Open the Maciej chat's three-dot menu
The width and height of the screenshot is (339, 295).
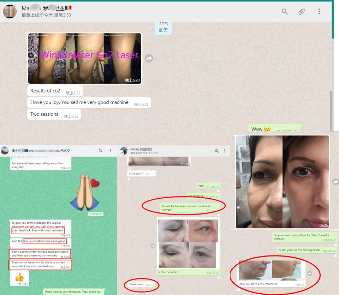coord(225,151)
